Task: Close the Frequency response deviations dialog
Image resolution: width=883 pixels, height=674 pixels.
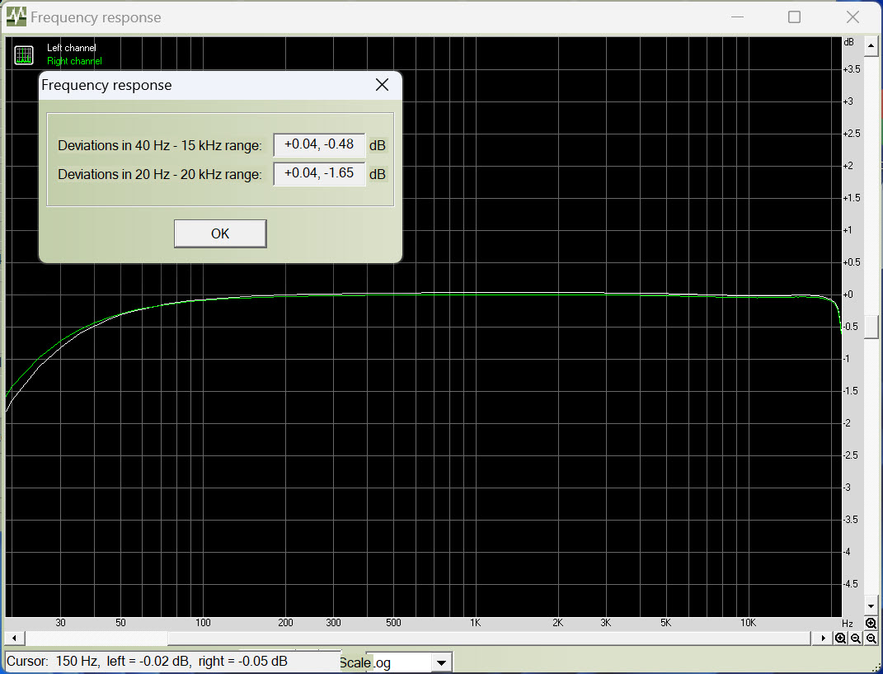Action: (x=382, y=85)
